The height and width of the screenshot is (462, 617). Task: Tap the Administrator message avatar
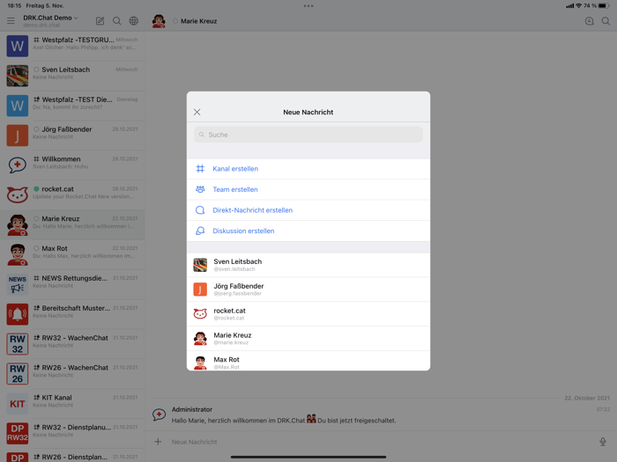click(x=159, y=414)
